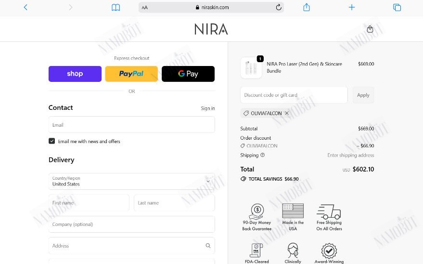The width and height of the screenshot is (423, 264).
Task: Focus the Last name field
Action: [174, 203]
